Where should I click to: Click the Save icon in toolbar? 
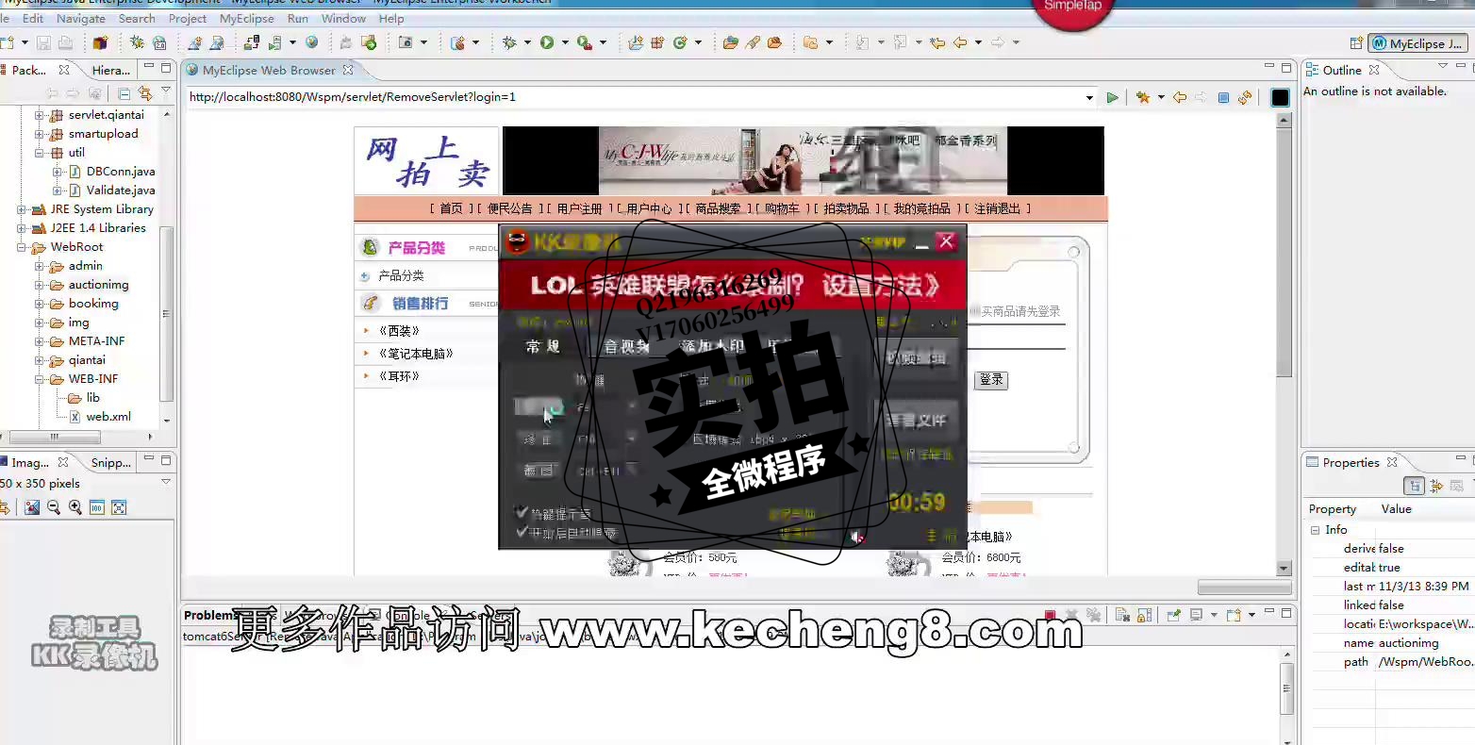(43, 42)
